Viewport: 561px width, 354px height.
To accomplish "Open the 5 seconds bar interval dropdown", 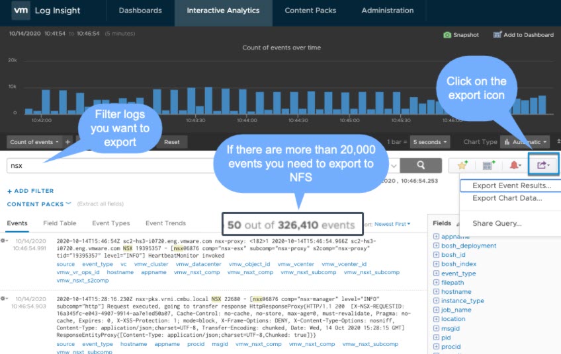I will 429,142.
